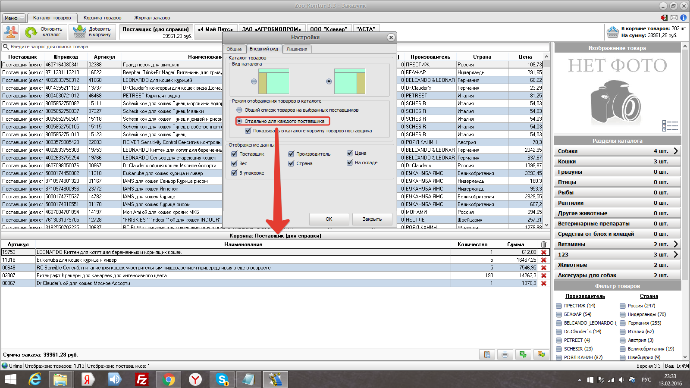Remove Dr Clauder's item with red X
This screenshot has width=690, height=388.
click(544, 283)
